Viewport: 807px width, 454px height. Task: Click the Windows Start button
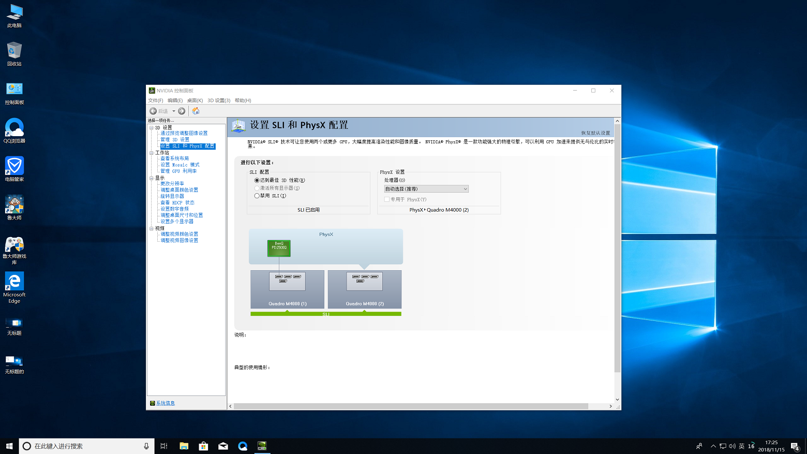(9, 446)
